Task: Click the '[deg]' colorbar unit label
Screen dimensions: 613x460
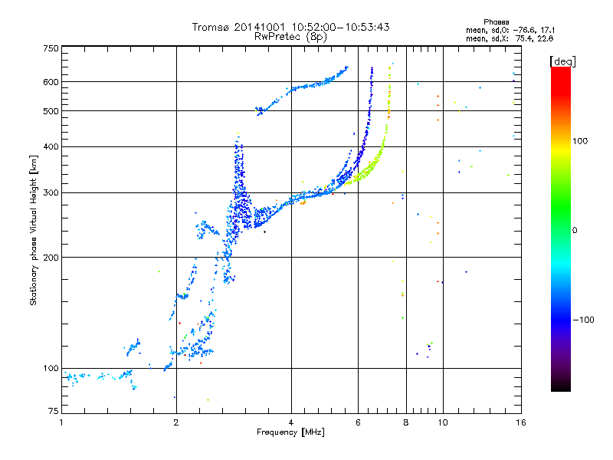Action: coord(562,61)
